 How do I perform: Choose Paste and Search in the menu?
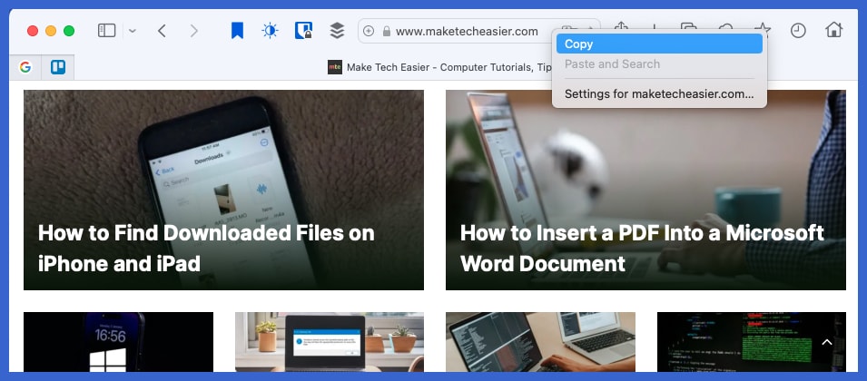pos(659,64)
